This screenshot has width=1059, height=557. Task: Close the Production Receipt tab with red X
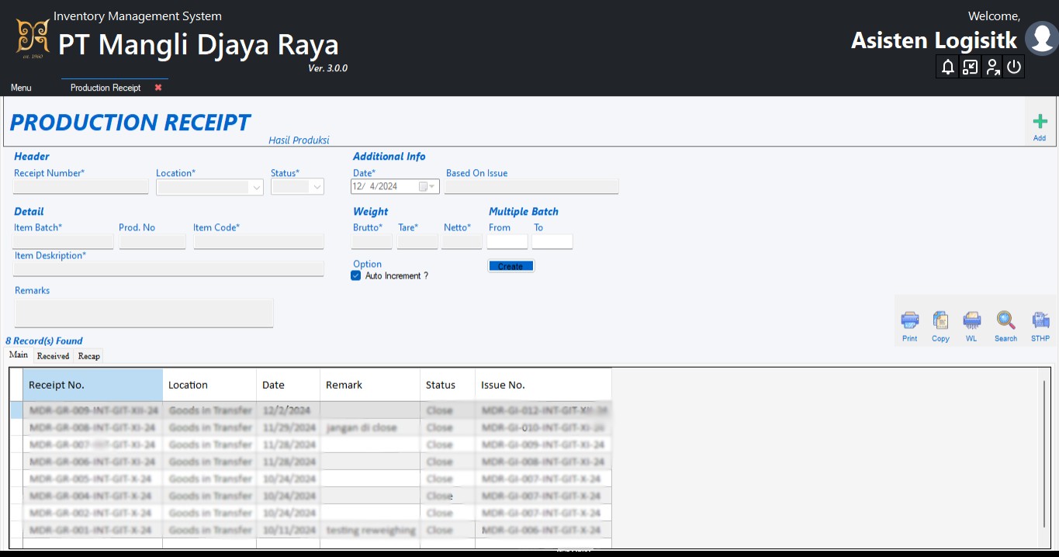[x=158, y=88]
